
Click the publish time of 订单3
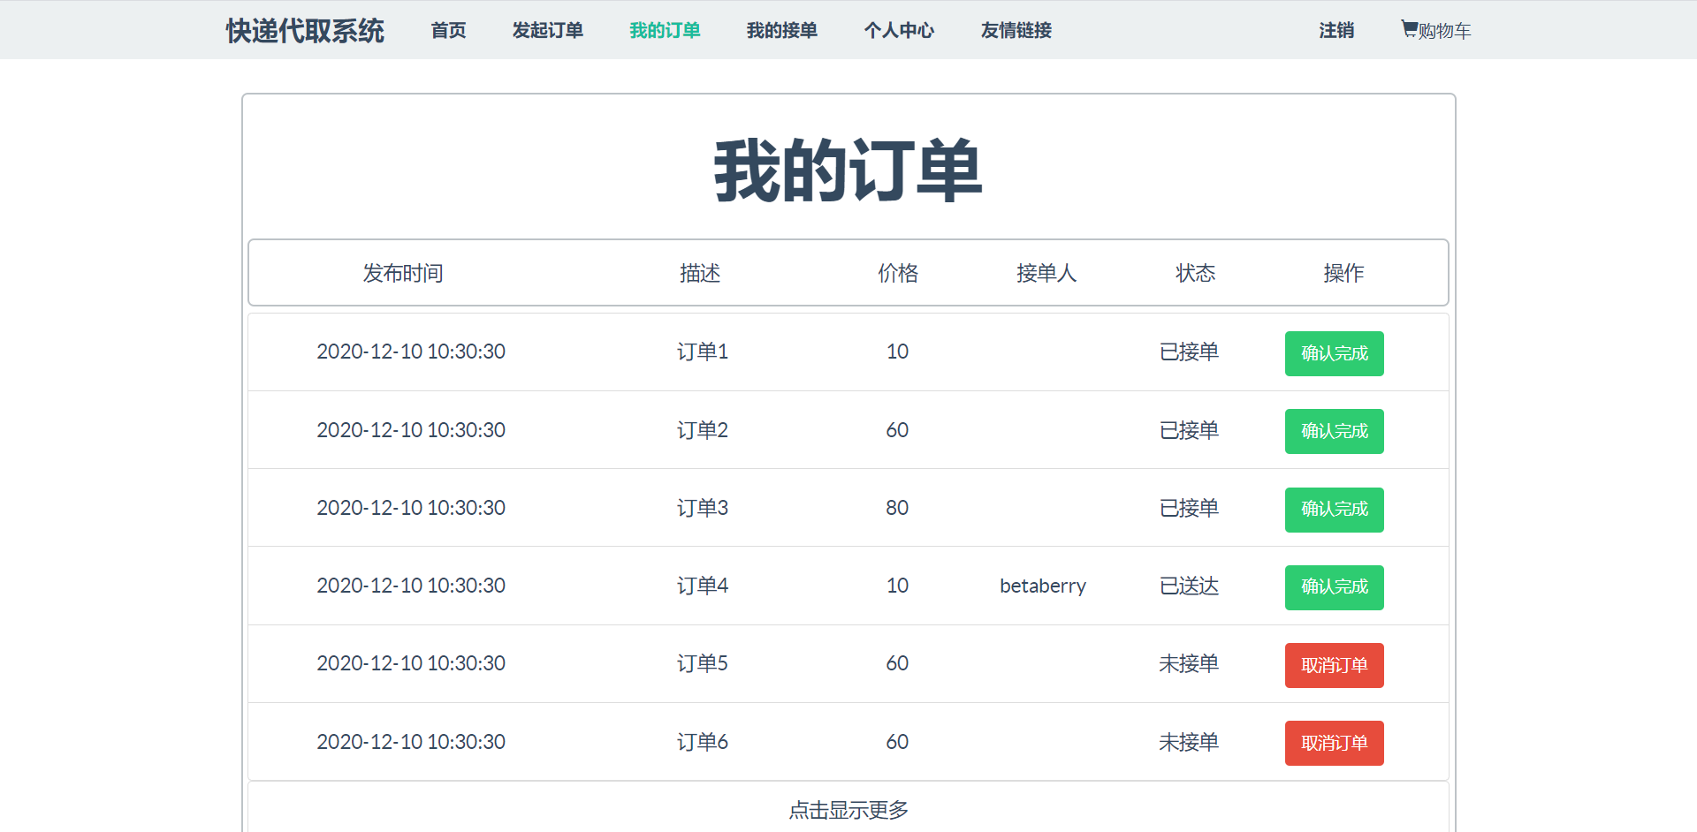[x=411, y=508]
